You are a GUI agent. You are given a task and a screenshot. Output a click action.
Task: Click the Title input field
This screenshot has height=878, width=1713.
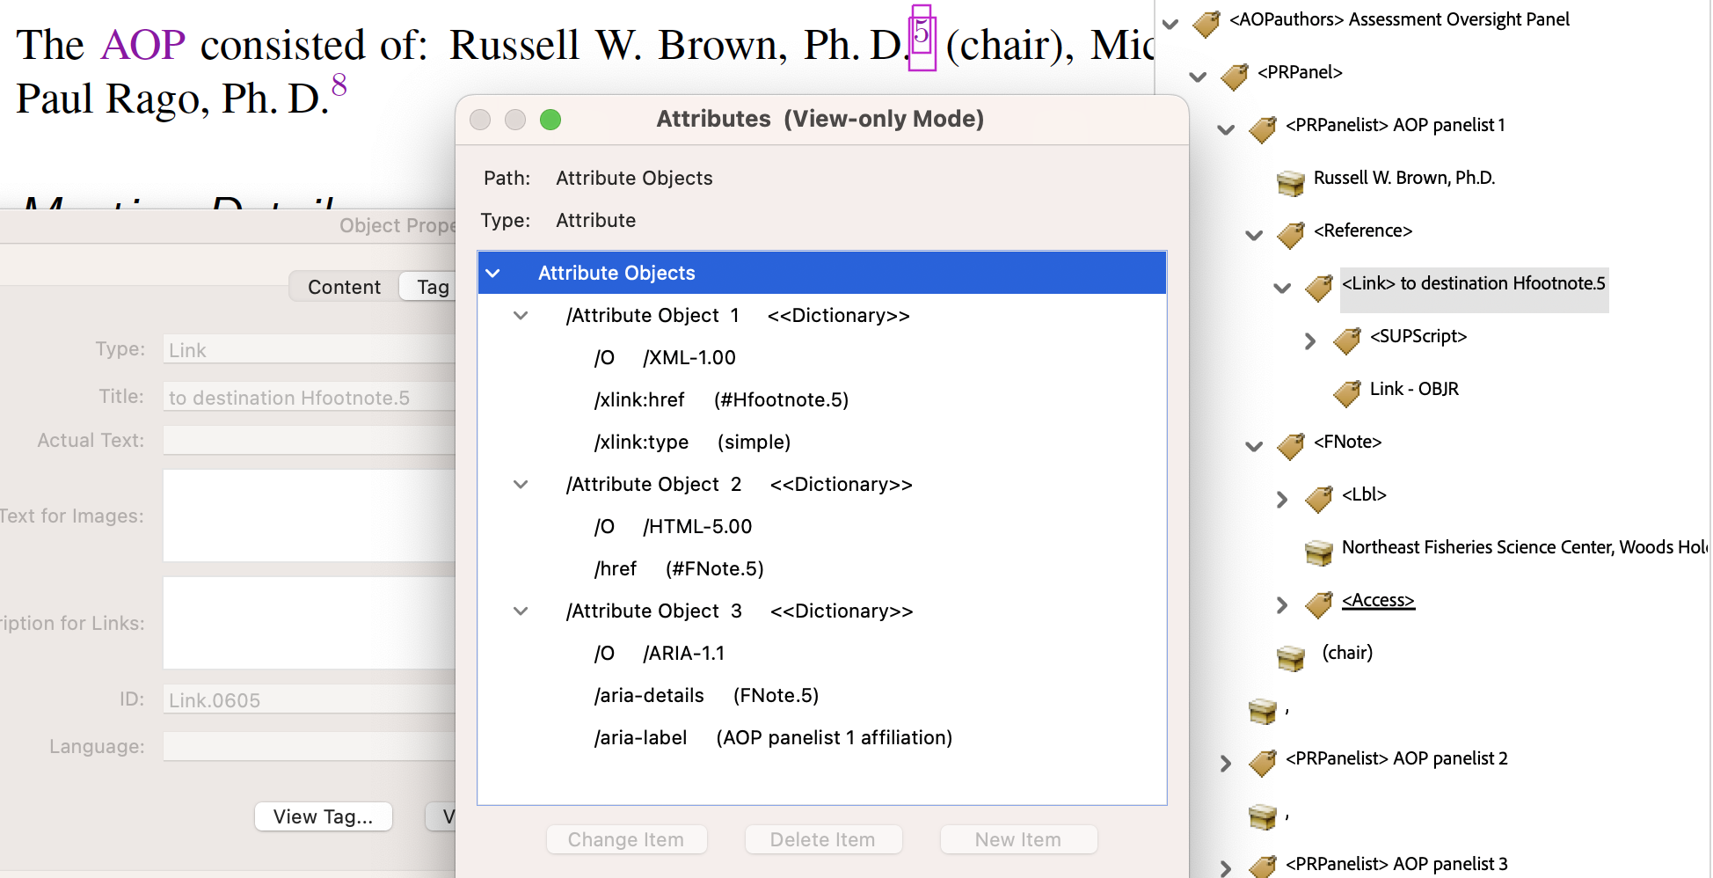[x=308, y=398]
